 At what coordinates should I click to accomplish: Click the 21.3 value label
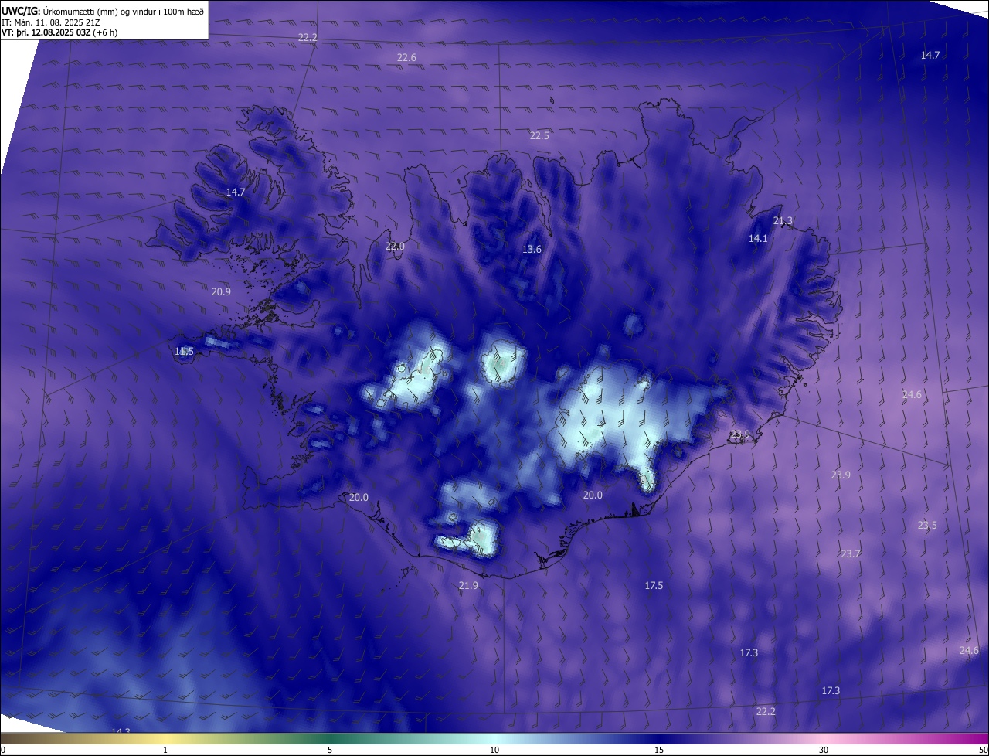783,221
